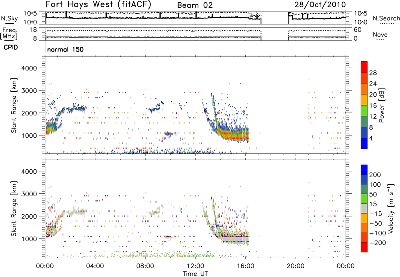The height and width of the screenshot is (277, 400).
Task: Click the "04:00" time tick label
Action: point(95,266)
